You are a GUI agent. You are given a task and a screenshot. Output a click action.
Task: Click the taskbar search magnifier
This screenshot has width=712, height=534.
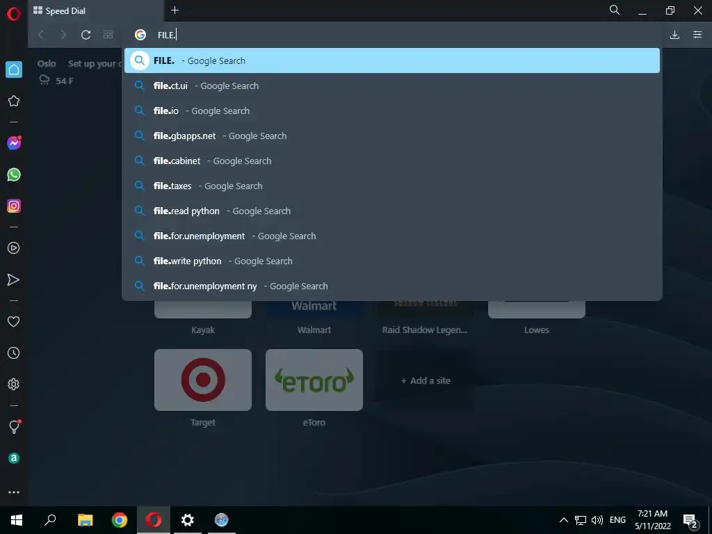[x=50, y=520]
